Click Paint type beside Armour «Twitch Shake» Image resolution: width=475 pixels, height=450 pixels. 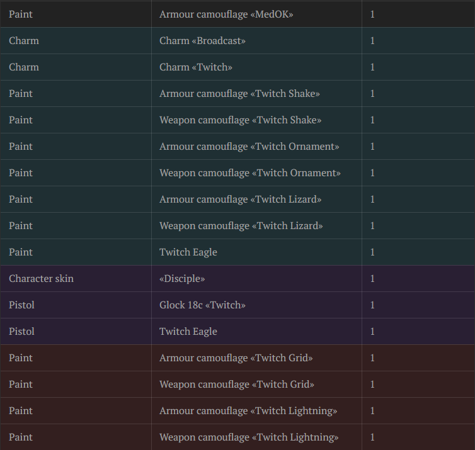pyautogui.click(x=21, y=94)
